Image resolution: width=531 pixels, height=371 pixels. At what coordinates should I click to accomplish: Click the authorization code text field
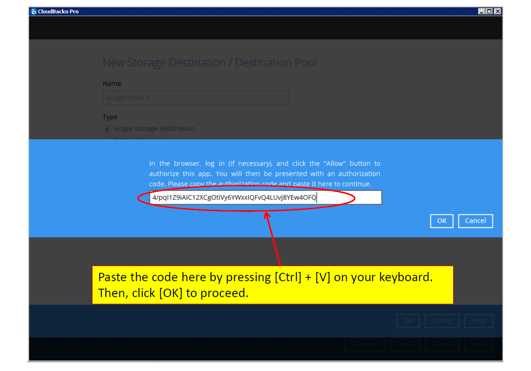coord(265,198)
